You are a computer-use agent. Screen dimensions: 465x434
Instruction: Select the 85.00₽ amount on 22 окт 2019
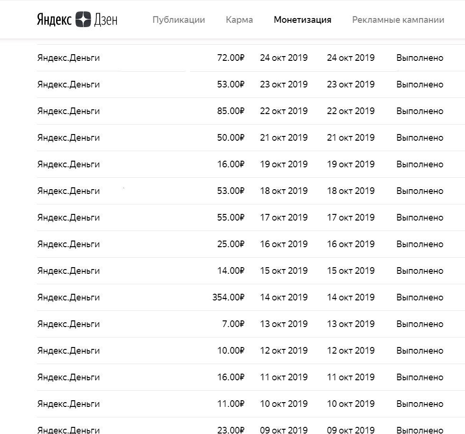[231, 111]
